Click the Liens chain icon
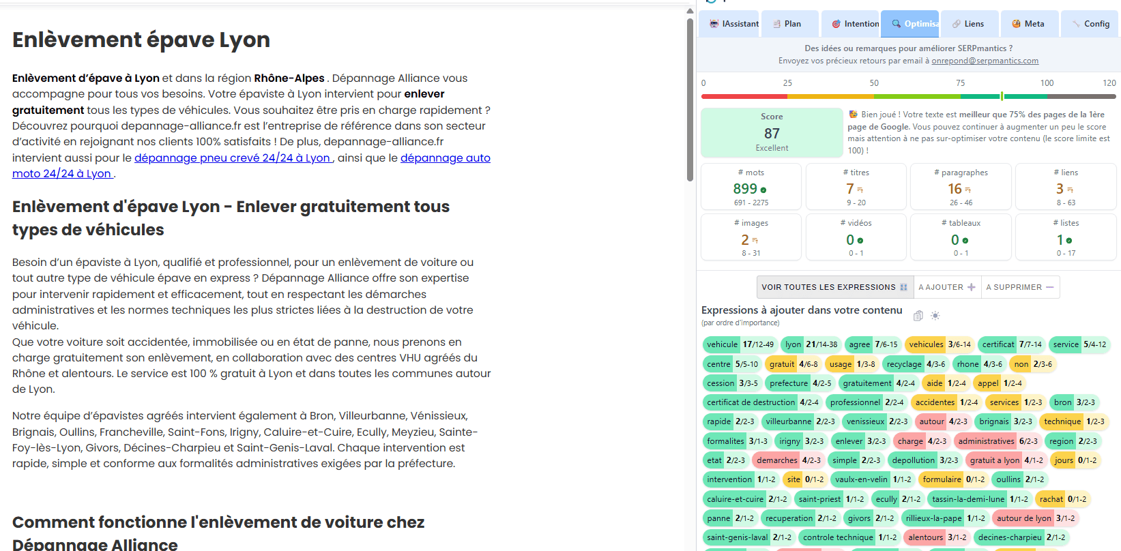The image size is (1121, 551). tap(957, 24)
